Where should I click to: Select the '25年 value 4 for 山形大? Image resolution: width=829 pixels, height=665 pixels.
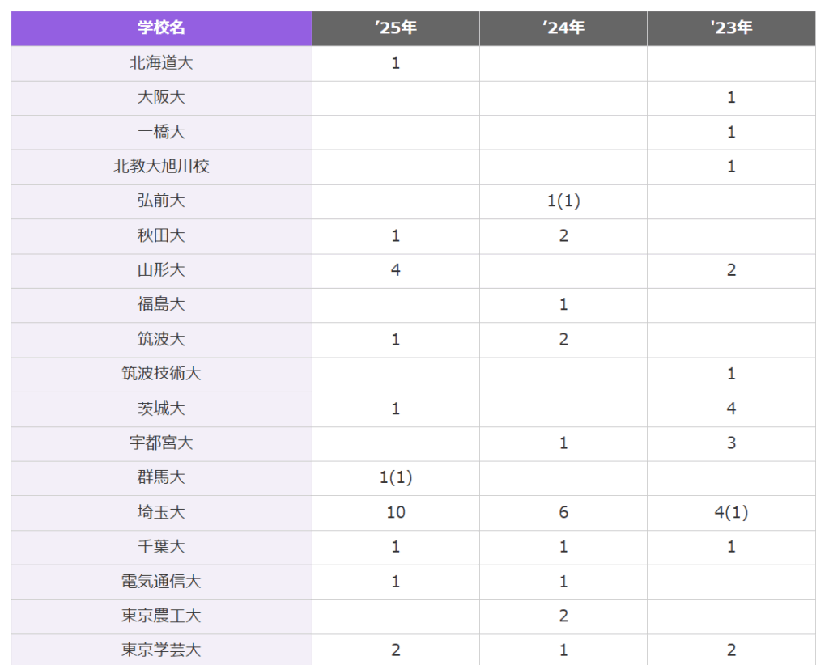[395, 270]
